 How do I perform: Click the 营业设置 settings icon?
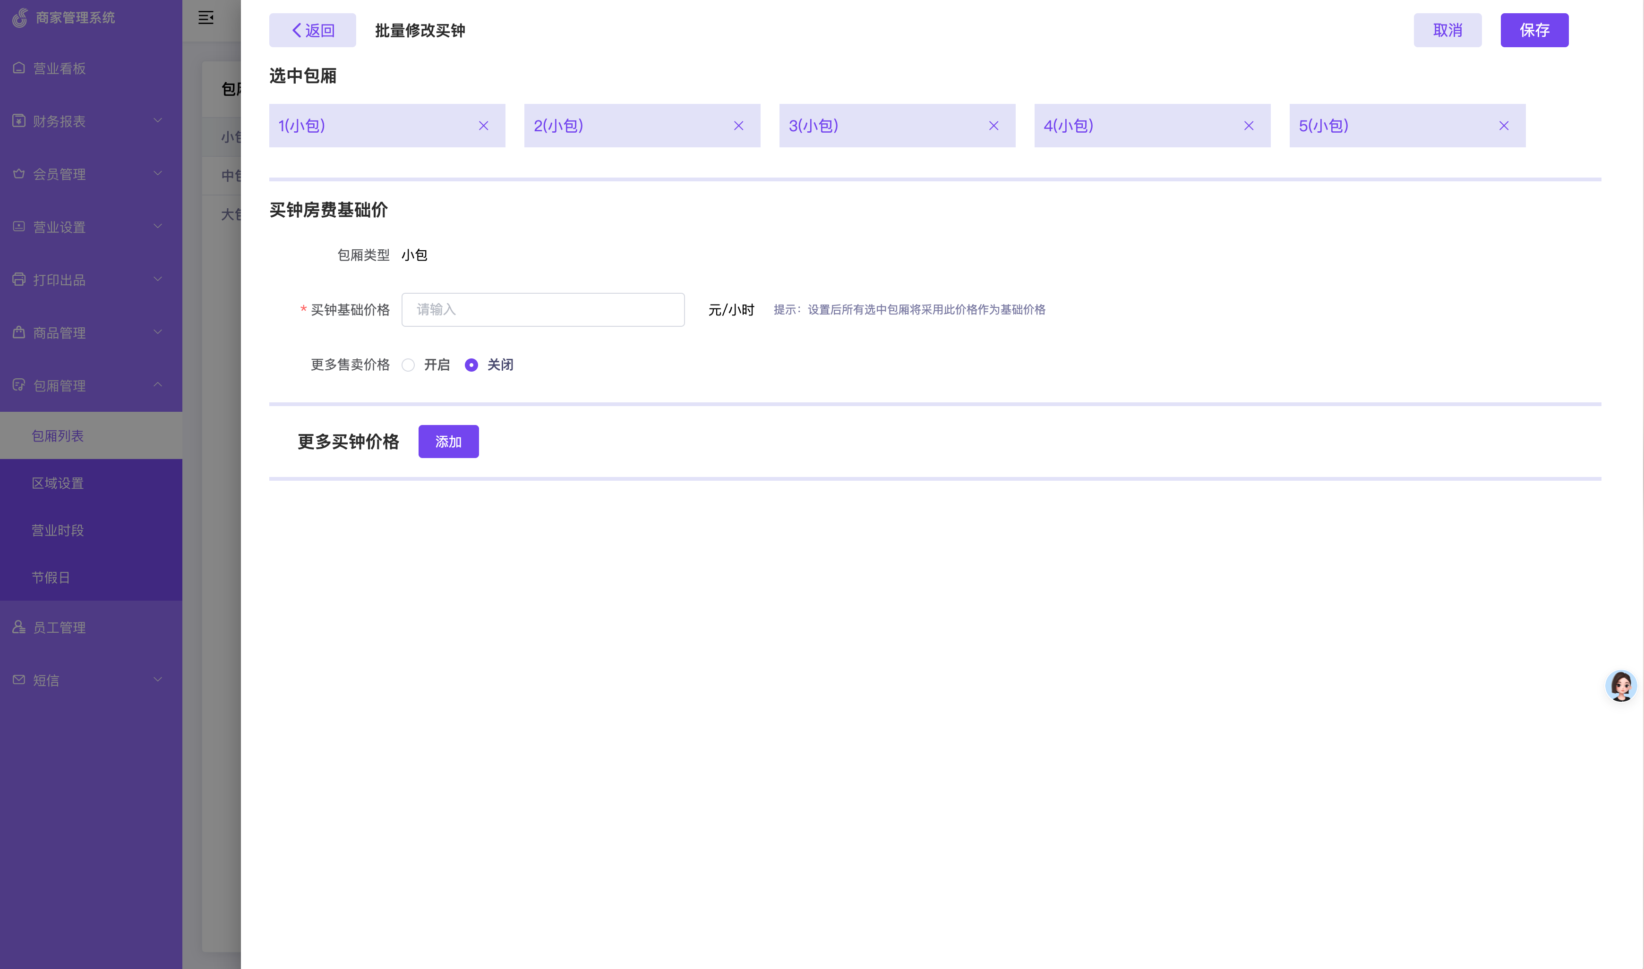(x=19, y=227)
